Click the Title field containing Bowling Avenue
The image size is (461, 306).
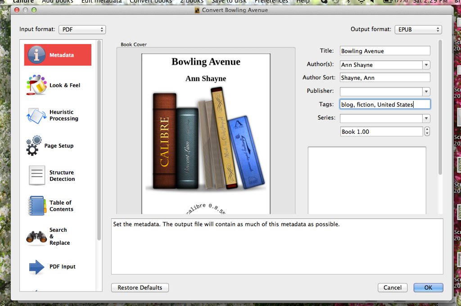[x=385, y=51]
